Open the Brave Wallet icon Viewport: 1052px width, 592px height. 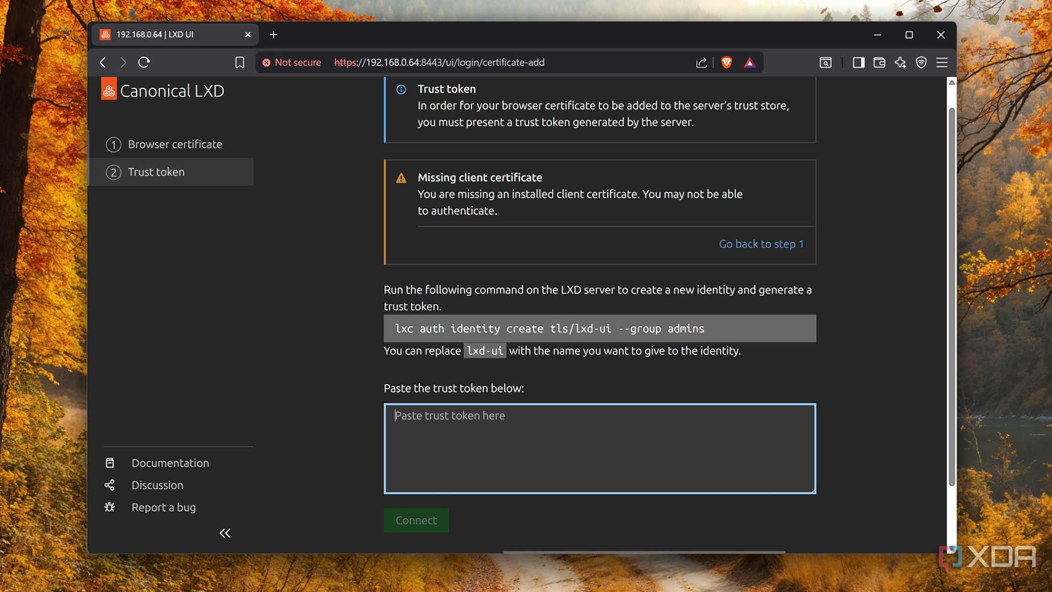(x=879, y=62)
